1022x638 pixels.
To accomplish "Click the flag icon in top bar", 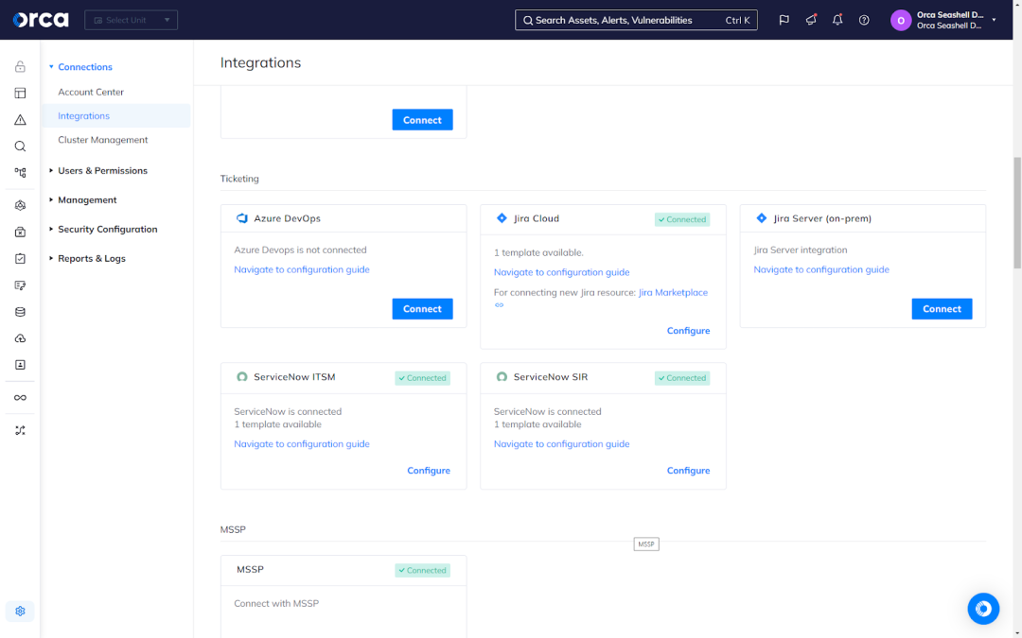I will [x=784, y=20].
